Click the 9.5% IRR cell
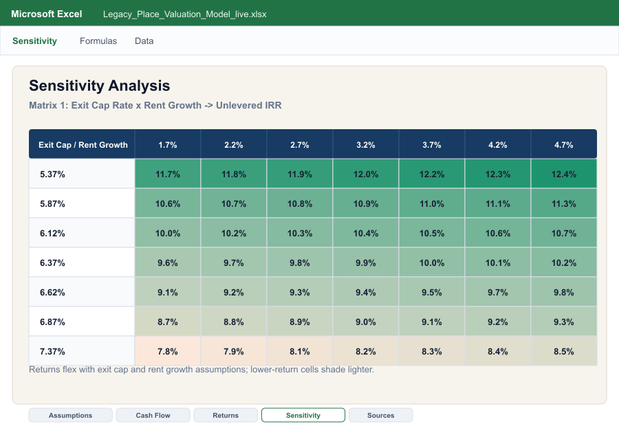Screen dimensions: 619x426 point(432,292)
